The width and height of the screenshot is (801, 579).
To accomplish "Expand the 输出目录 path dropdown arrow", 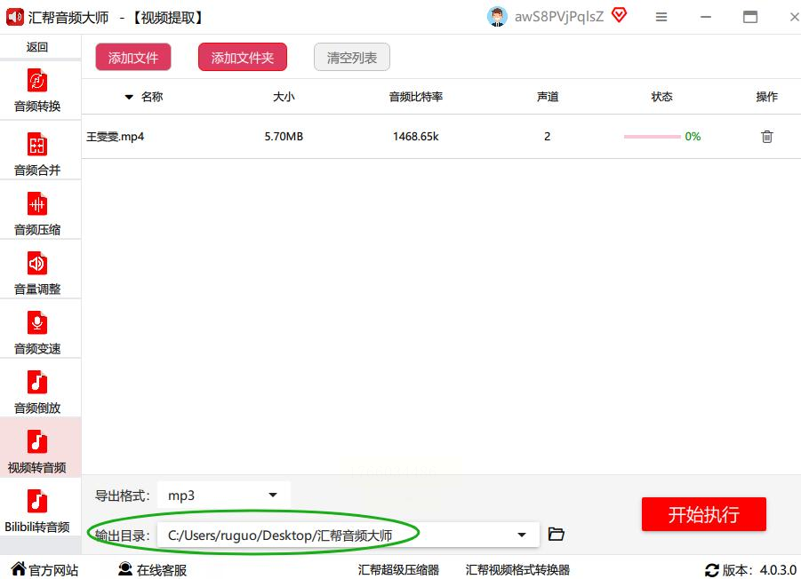I will coord(522,535).
